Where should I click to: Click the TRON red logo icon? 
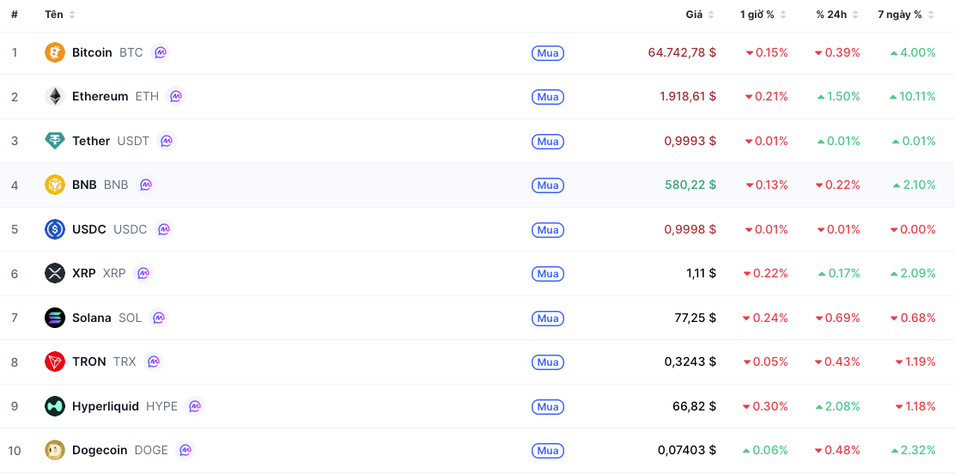click(x=55, y=362)
